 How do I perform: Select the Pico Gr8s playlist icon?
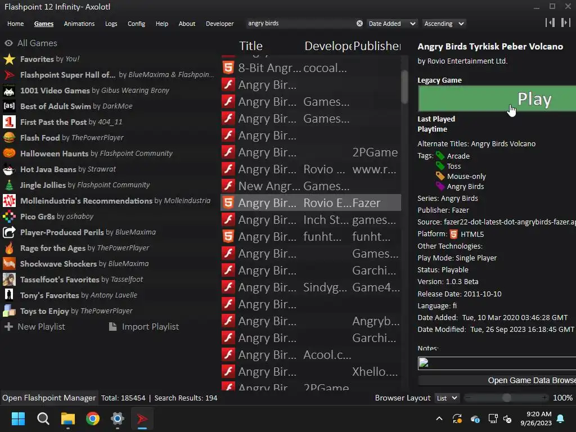[x=9, y=217]
